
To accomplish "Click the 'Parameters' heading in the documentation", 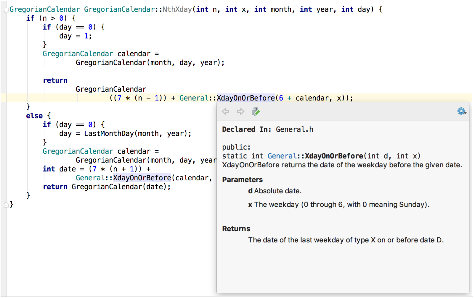I will [x=242, y=179].
